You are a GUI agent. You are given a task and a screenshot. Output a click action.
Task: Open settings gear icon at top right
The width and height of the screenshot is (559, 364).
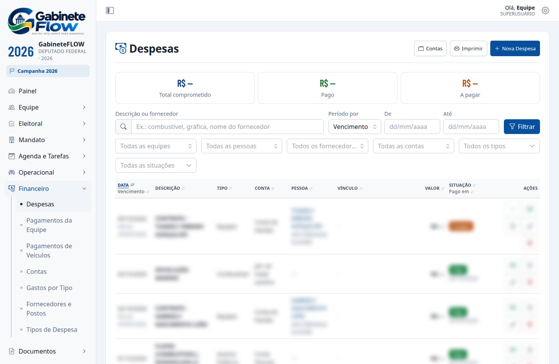tap(545, 10)
